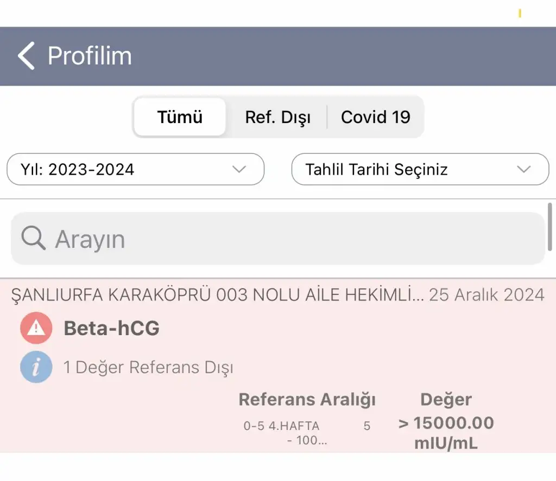Open the Yıl: 2023-2024 dropdown

click(135, 169)
